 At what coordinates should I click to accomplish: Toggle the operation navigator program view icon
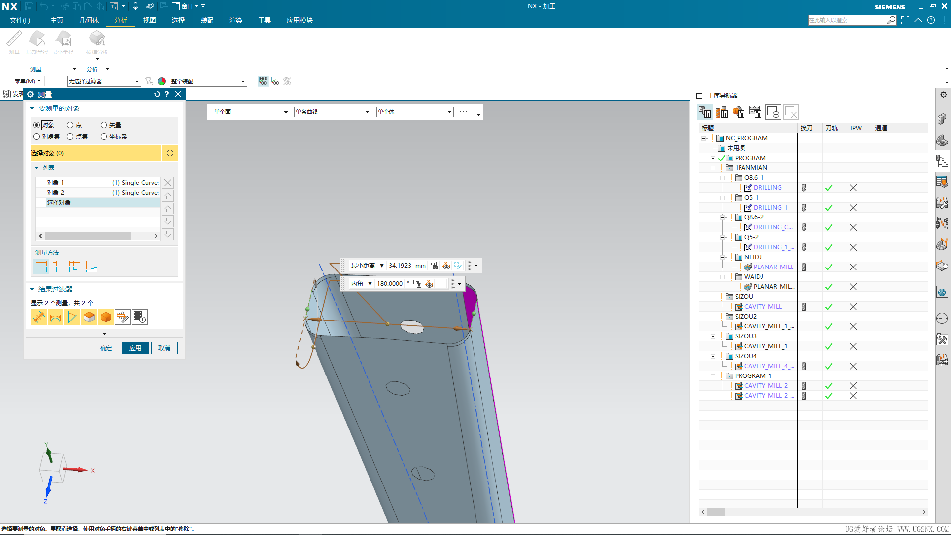[x=705, y=111]
